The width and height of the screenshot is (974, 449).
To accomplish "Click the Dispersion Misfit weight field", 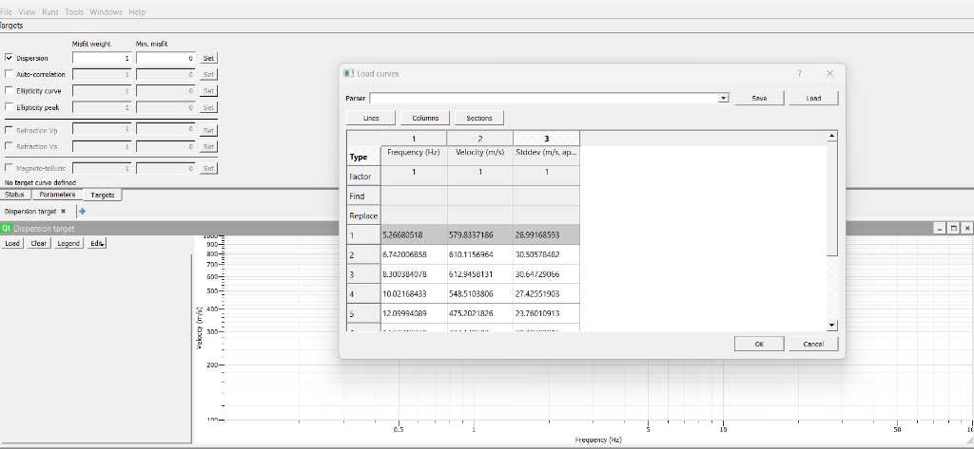I will (x=102, y=58).
